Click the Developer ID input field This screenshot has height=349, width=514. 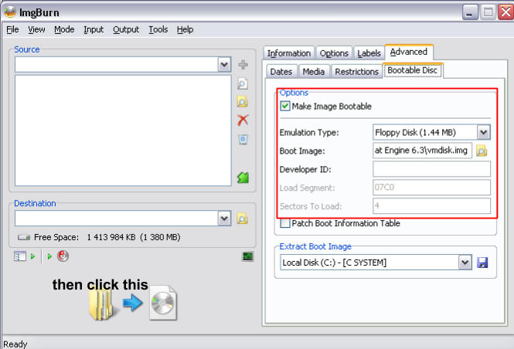click(x=431, y=169)
